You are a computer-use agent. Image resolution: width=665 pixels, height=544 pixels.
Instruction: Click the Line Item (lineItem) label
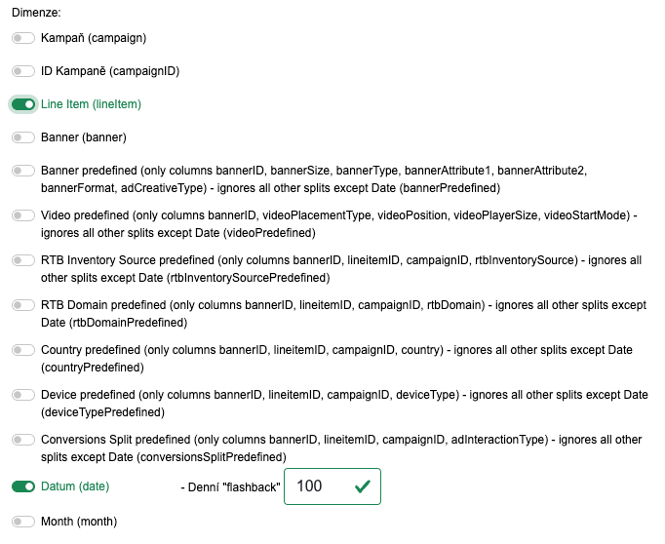(x=98, y=104)
